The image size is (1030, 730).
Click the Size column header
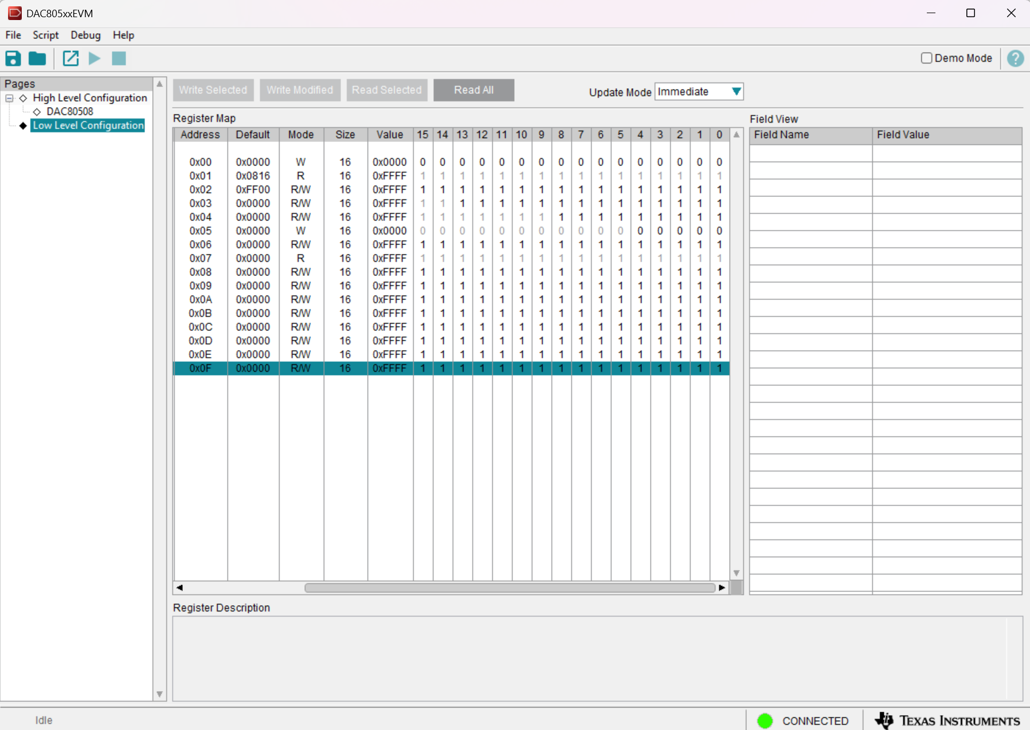pyautogui.click(x=346, y=135)
